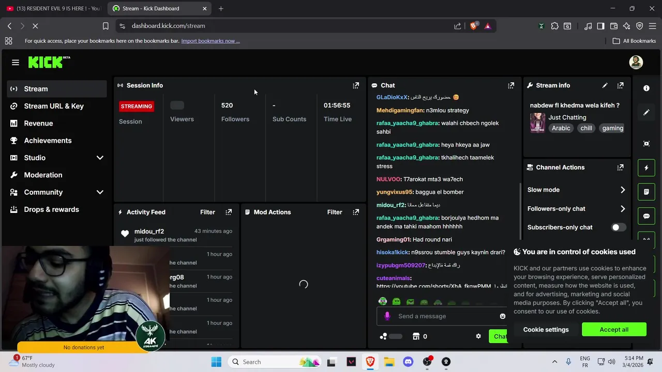Accept all cookies
662x372 pixels.
point(614,330)
